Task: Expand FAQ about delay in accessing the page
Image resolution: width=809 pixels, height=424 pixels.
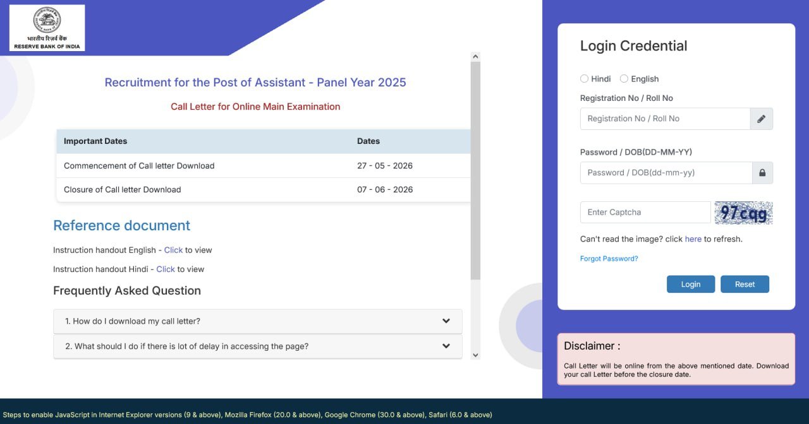Action: click(258, 346)
